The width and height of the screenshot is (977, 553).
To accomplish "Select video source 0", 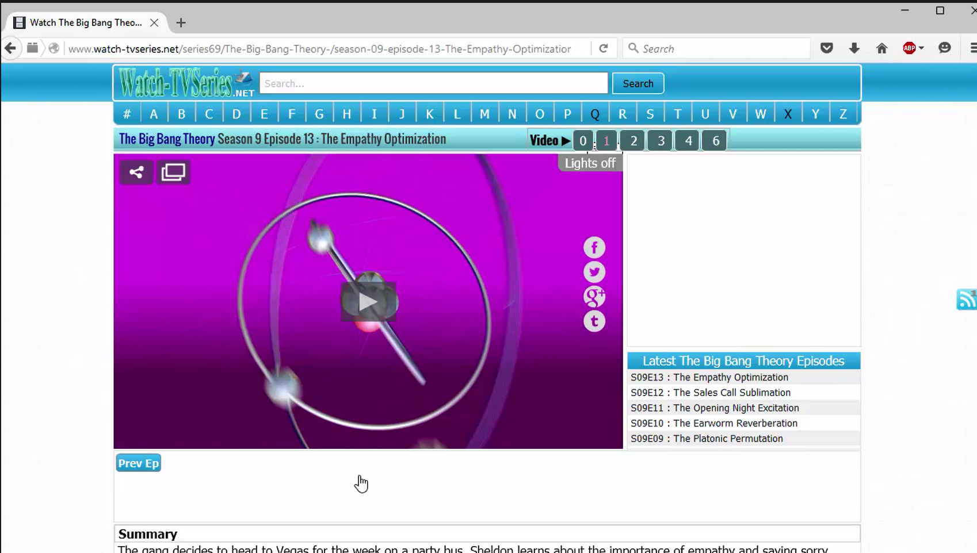I will click(583, 141).
